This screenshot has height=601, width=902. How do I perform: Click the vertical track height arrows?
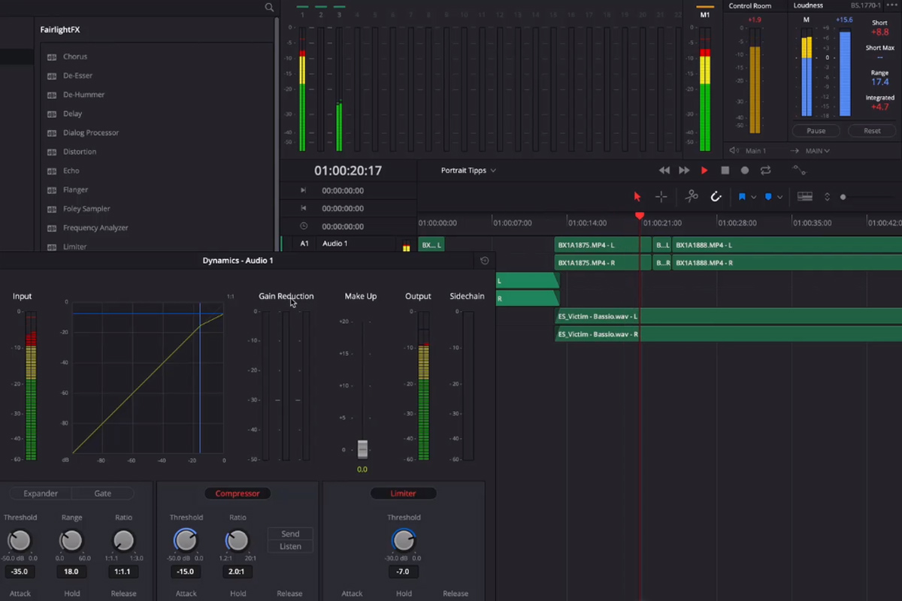[827, 197]
